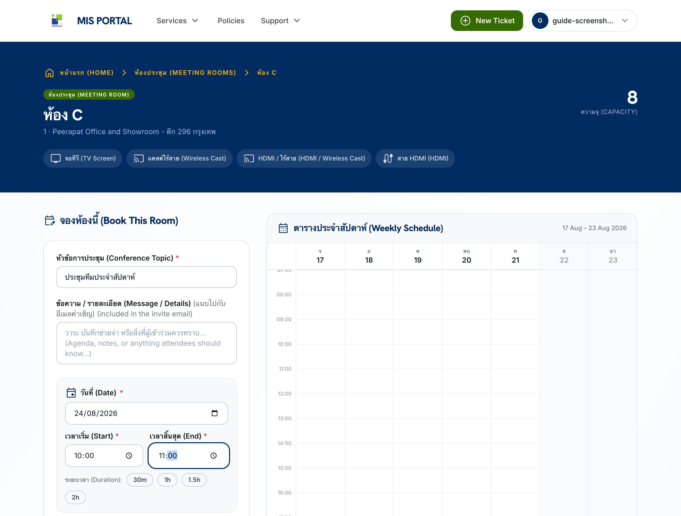Viewport: 681px width, 516px height.
Task: Open the End time clock picker
Action: coord(214,456)
